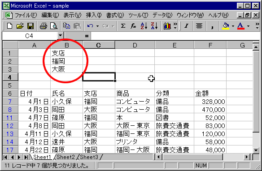This screenshot has width=262, height=171.
Task: Toggle center alignment in the toolbar
Action: click(199, 26)
